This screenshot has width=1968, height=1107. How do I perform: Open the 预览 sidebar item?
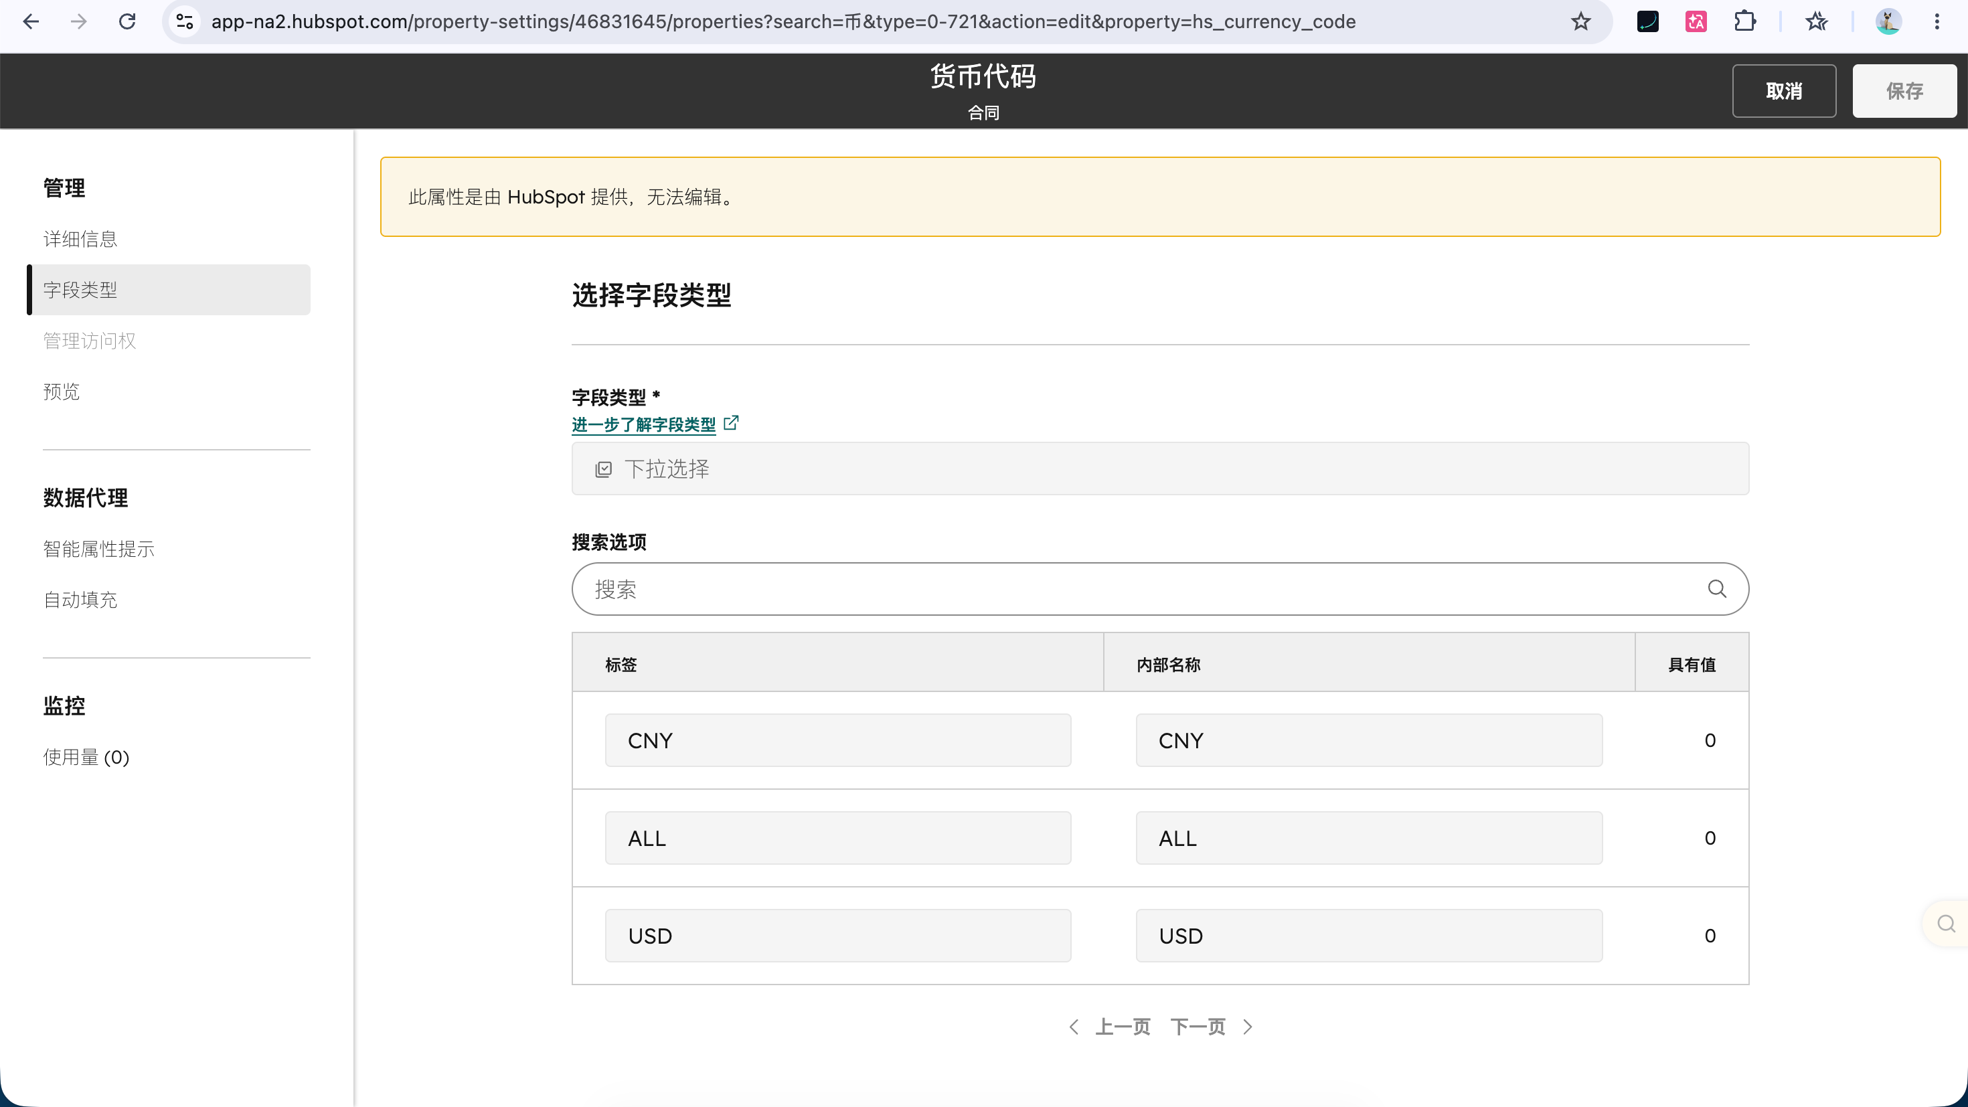click(61, 392)
